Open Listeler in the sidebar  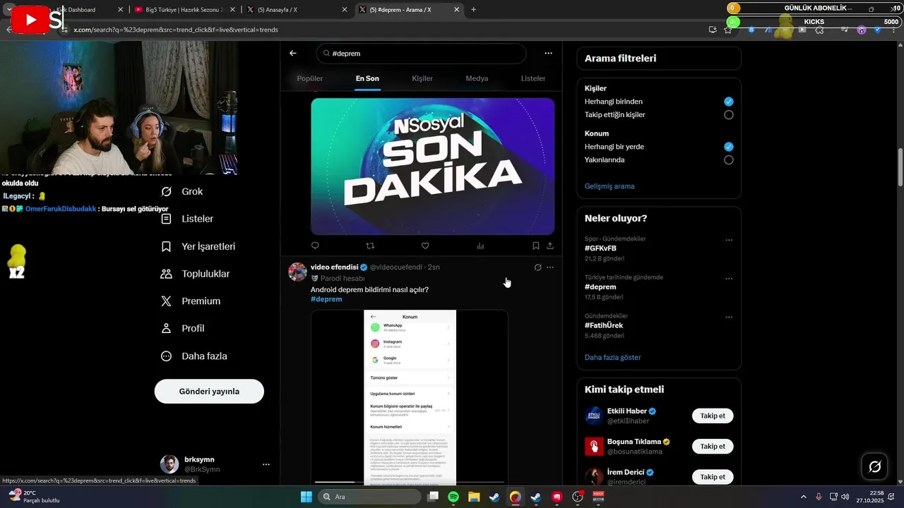pyautogui.click(x=187, y=219)
